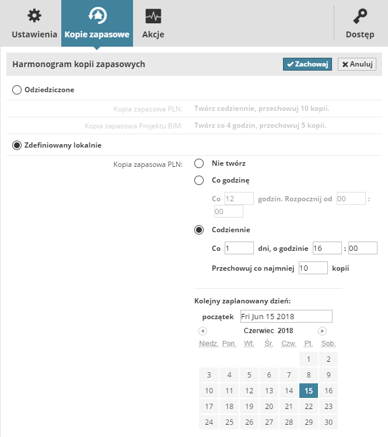Choose the Codziennie radio option
The width and height of the screenshot is (388, 437).
click(199, 230)
